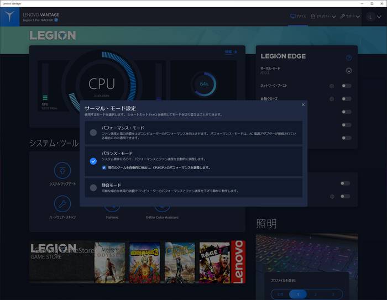The width and height of the screenshot is (387, 300).
Task: Open the 詳細 arrow link above CPU gauge
Action: point(231,52)
